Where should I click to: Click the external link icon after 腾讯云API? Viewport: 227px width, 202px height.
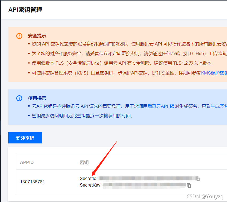click(x=172, y=106)
